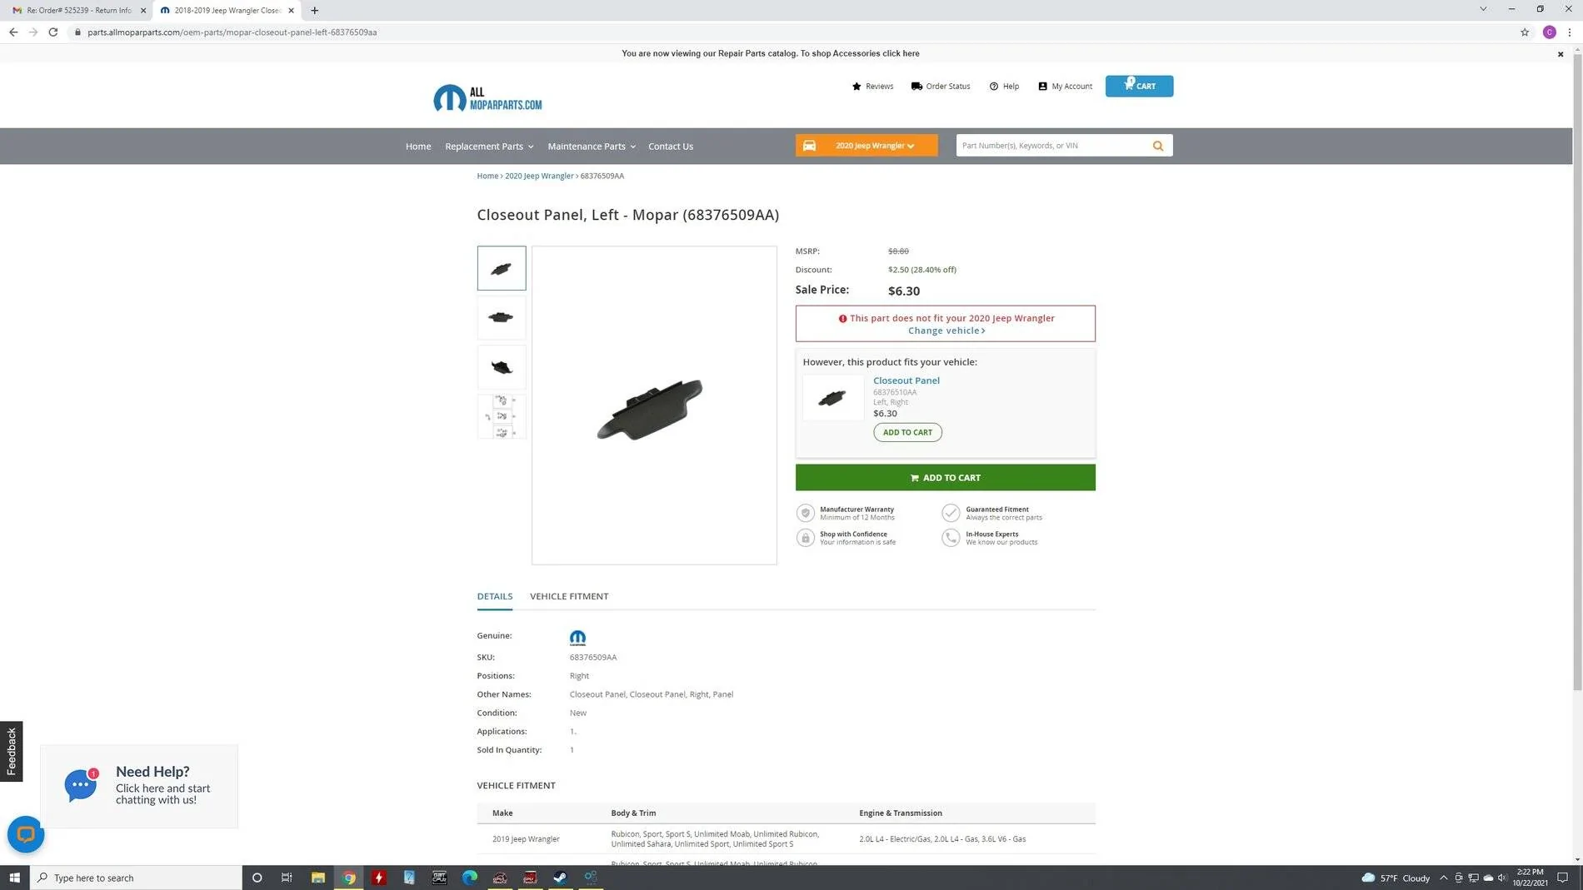
Task: Add suggested 68376510AA panel to cart
Action: pyautogui.click(x=907, y=432)
